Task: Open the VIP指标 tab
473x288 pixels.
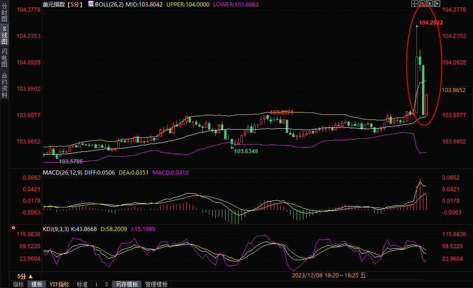Action: (x=59, y=284)
